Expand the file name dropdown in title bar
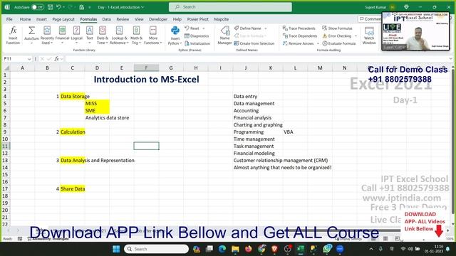Image resolution: width=456 pixels, height=256 pixels. coord(142,7)
